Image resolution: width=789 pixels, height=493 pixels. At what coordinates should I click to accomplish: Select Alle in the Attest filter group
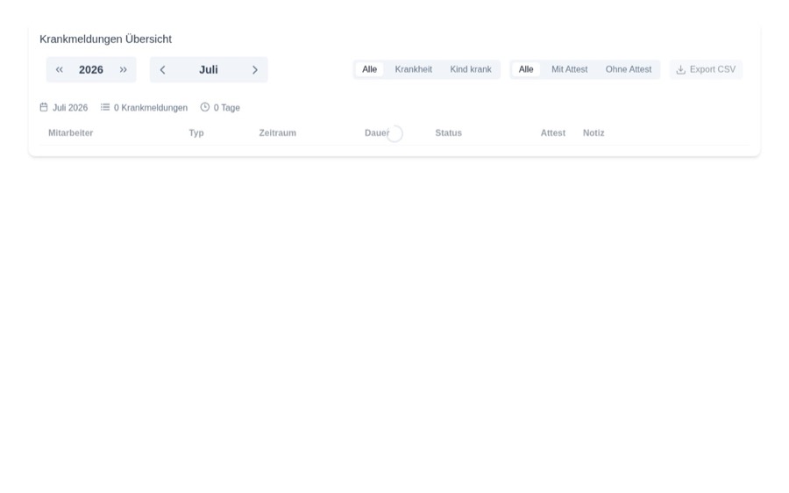tap(526, 69)
